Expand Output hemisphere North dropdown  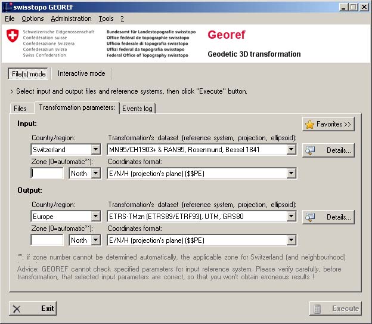click(96, 240)
